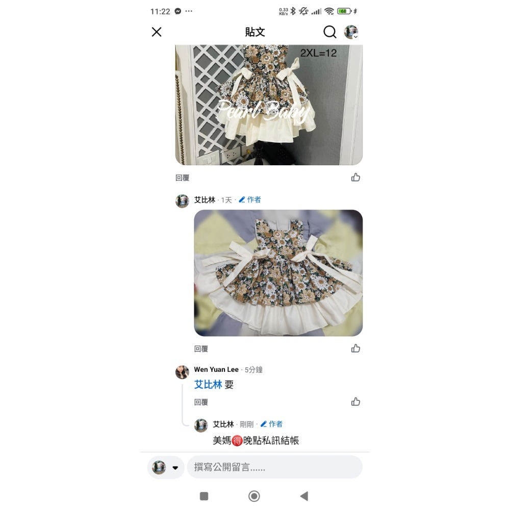View the Pearl Baby 2XL=12 dress image
The image size is (510, 510).
(x=269, y=105)
